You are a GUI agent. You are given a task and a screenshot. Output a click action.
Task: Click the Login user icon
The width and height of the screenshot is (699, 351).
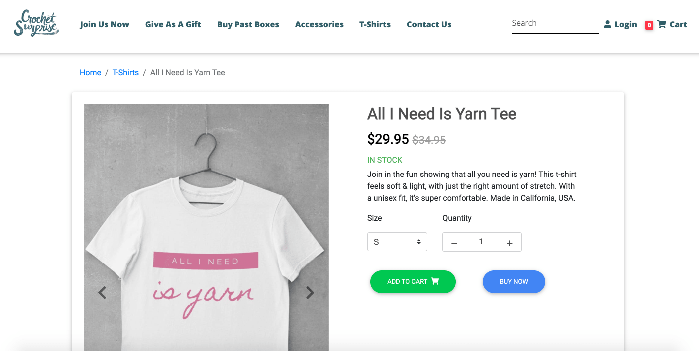(x=608, y=24)
